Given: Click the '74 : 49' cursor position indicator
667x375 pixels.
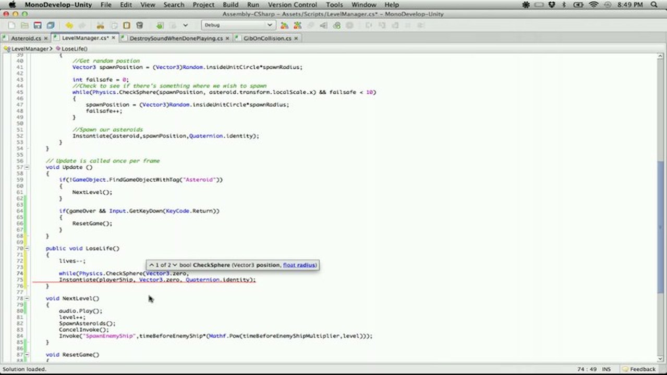Looking at the screenshot, I should coord(587,369).
